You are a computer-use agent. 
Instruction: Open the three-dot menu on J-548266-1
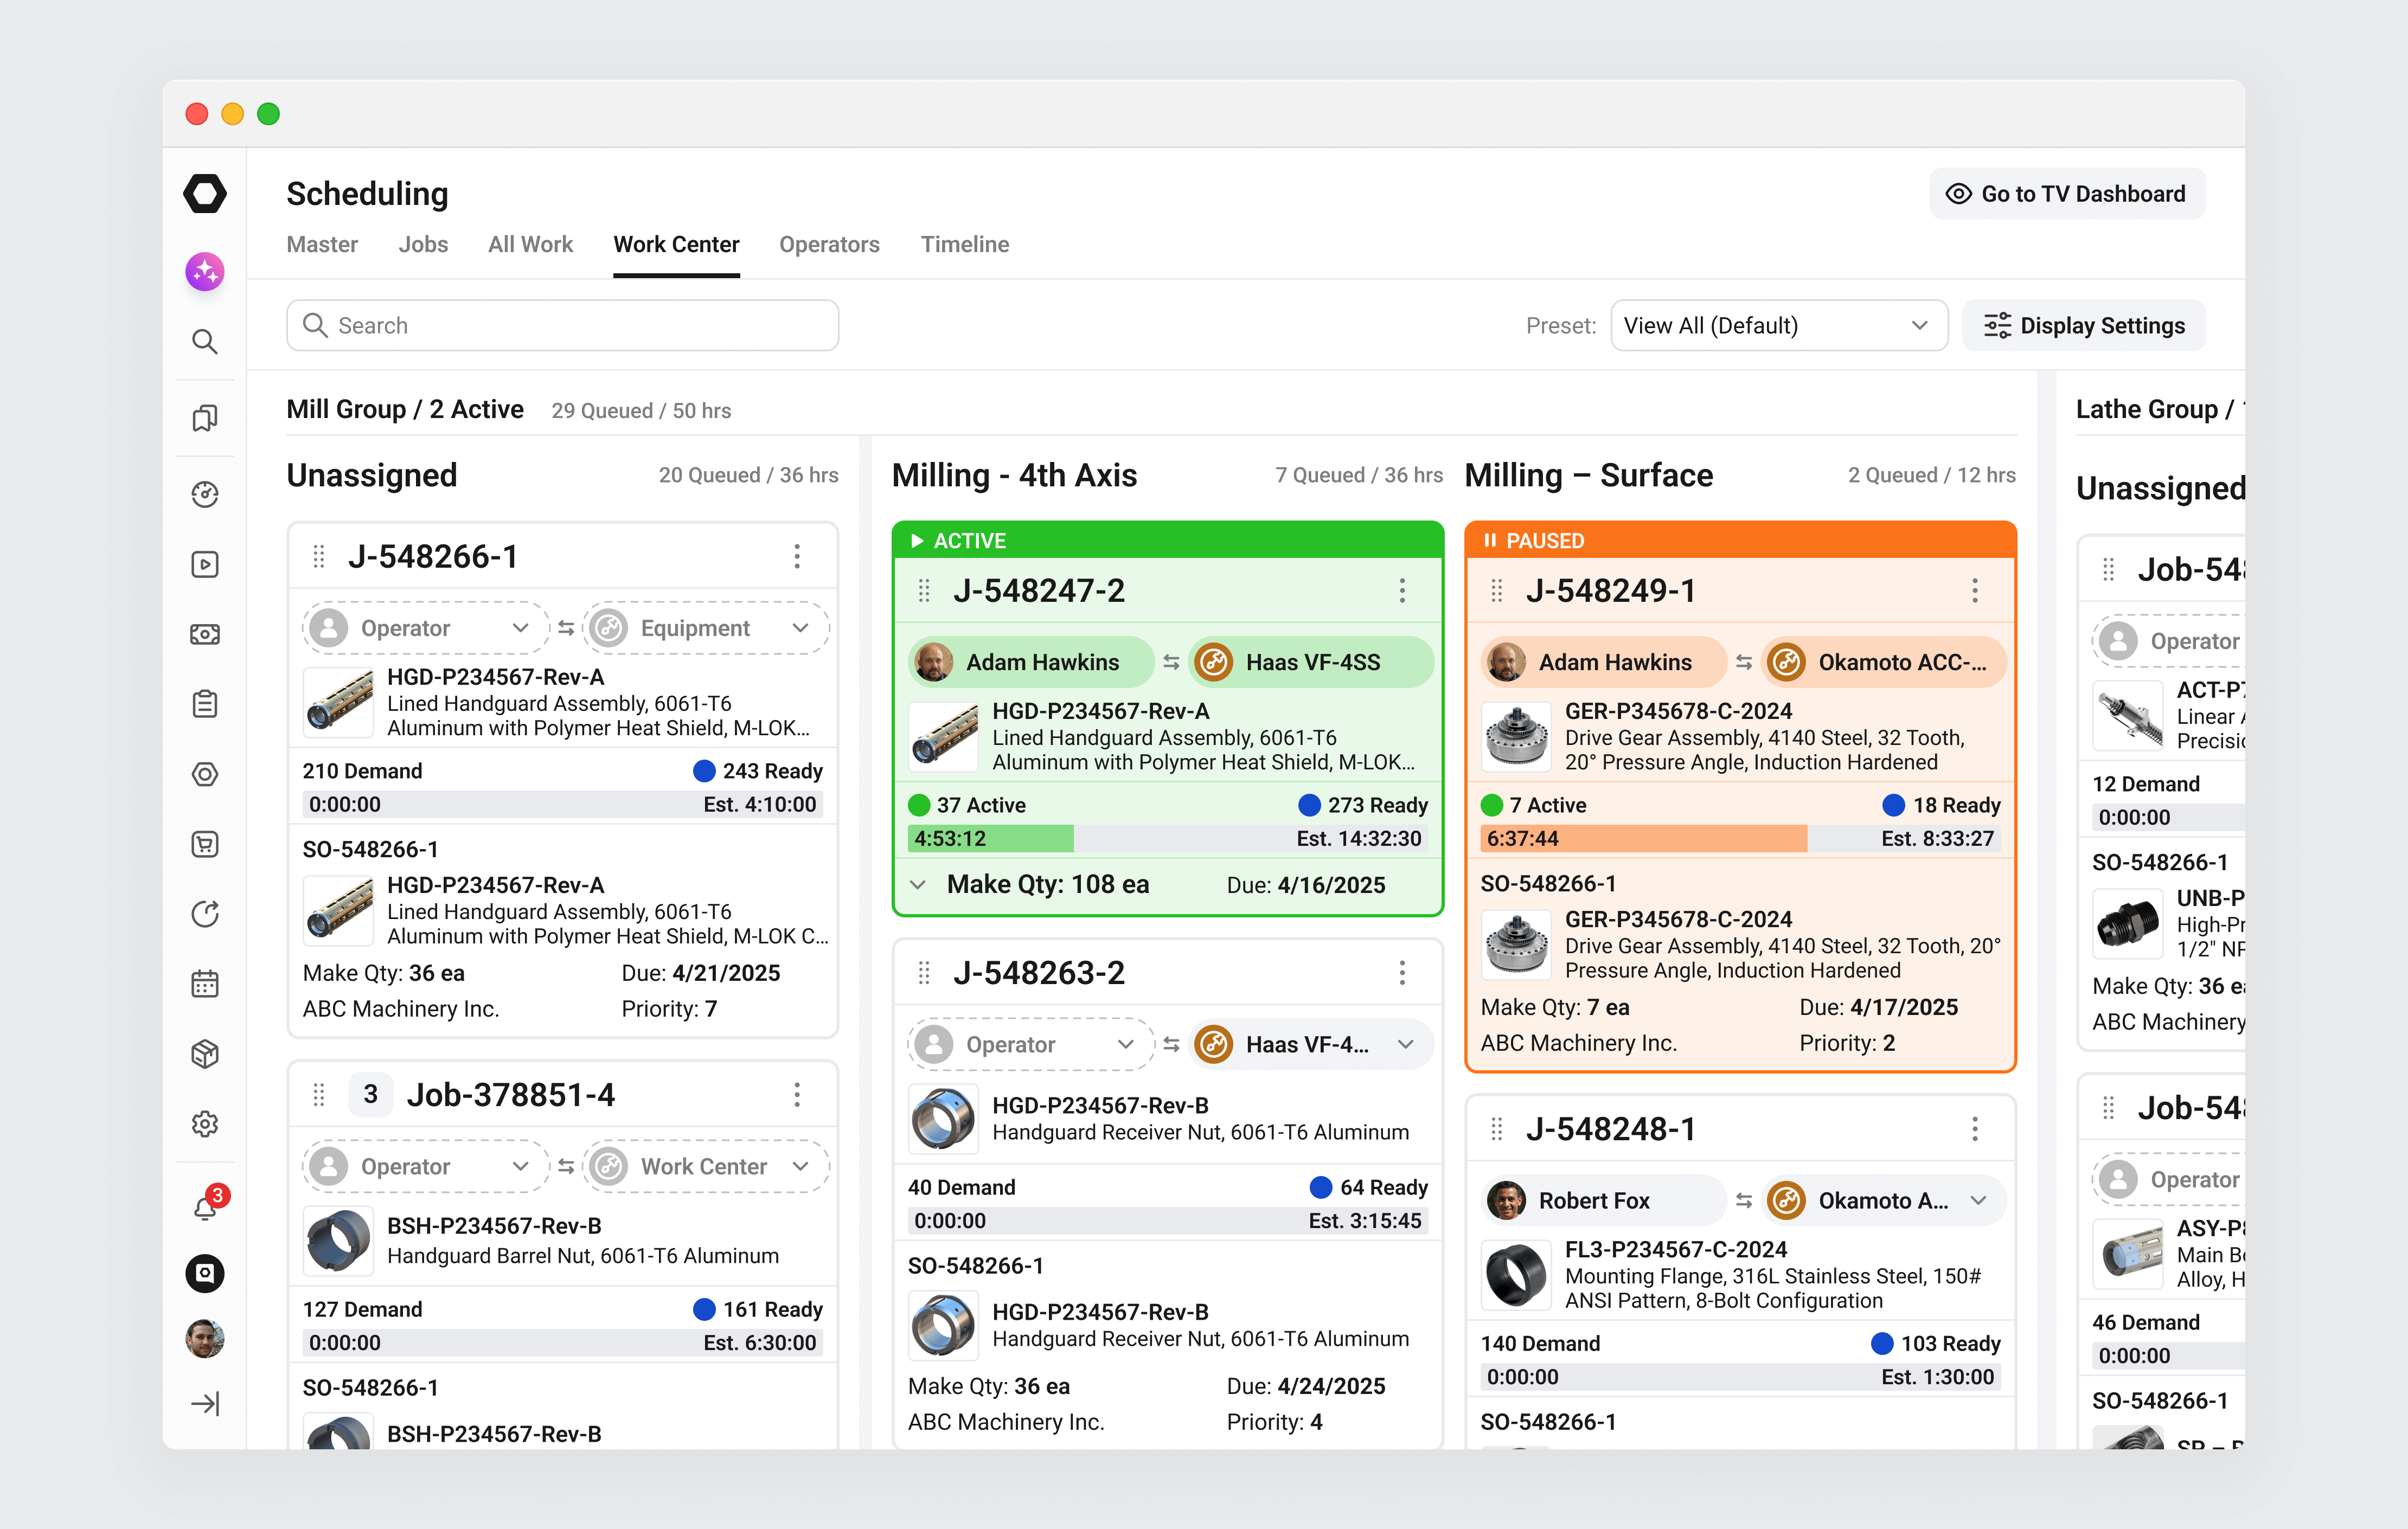(x=797, y=556)
